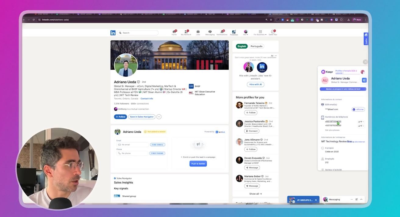Message Mariana Beber
Image resolution: width=400 pixels, height=217 pixels.
tap(252, 186)
